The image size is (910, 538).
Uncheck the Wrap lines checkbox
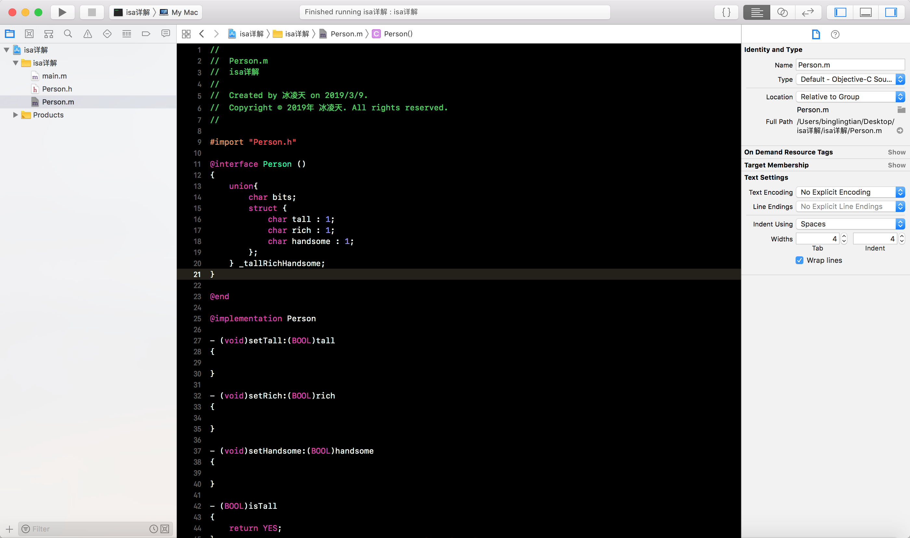(799, 260)
